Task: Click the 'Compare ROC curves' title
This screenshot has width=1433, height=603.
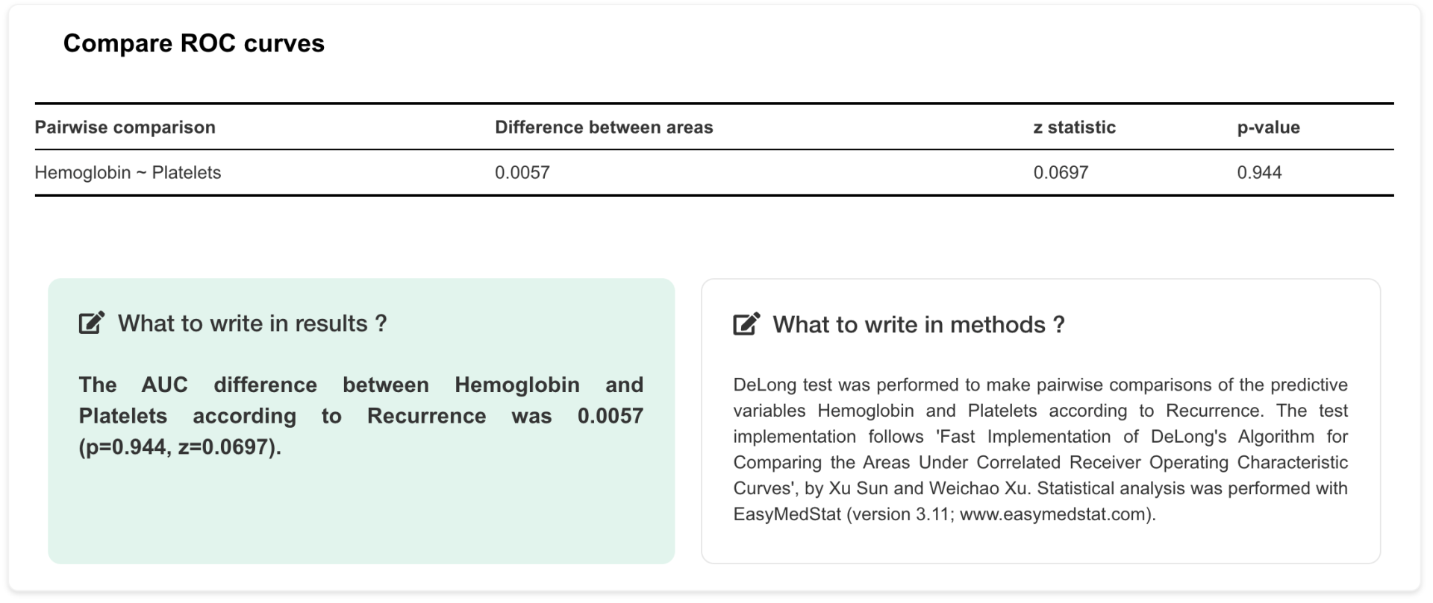Action: point(194,43)
